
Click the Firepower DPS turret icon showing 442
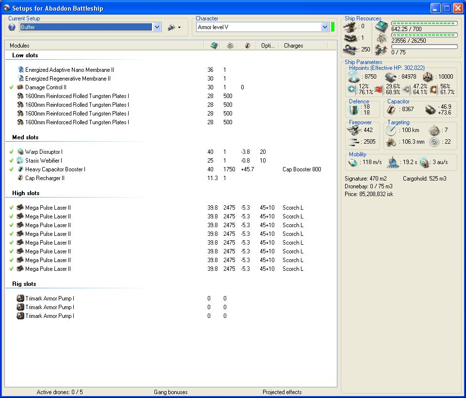353,130
